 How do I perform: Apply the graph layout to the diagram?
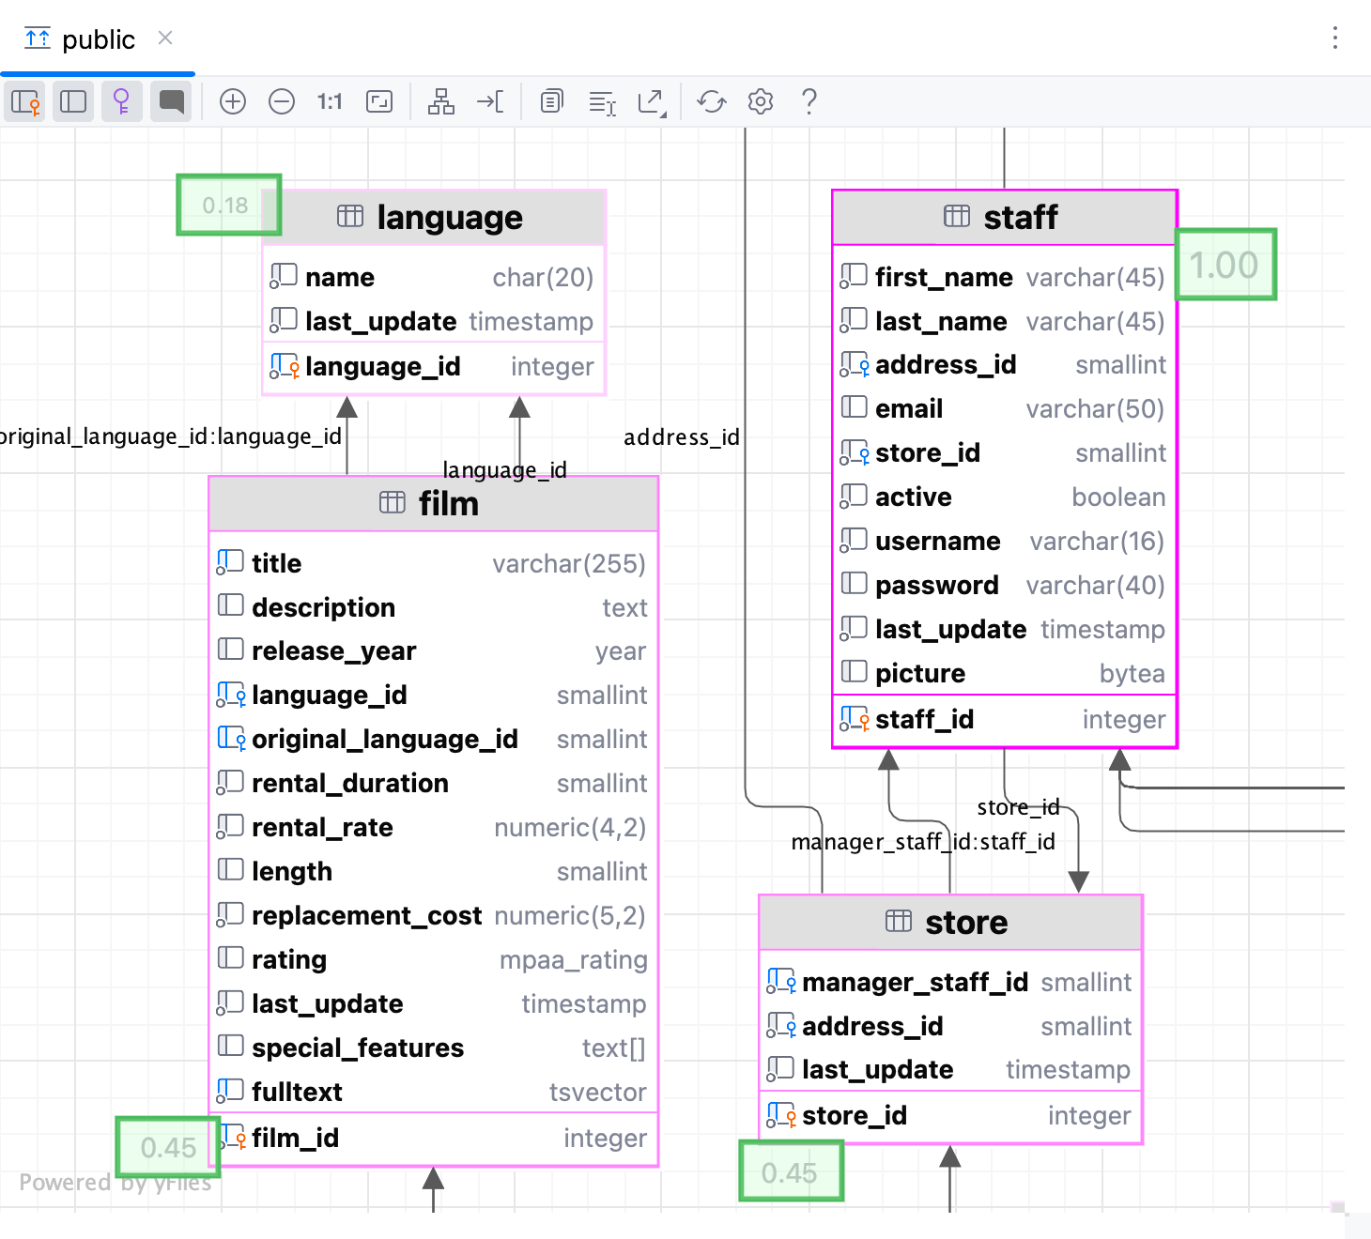(x=441, y=101)
